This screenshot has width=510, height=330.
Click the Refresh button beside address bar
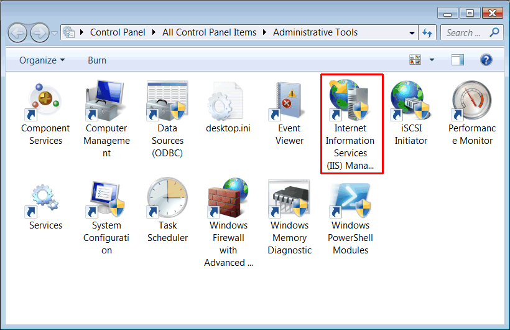[x=427, y=32]
